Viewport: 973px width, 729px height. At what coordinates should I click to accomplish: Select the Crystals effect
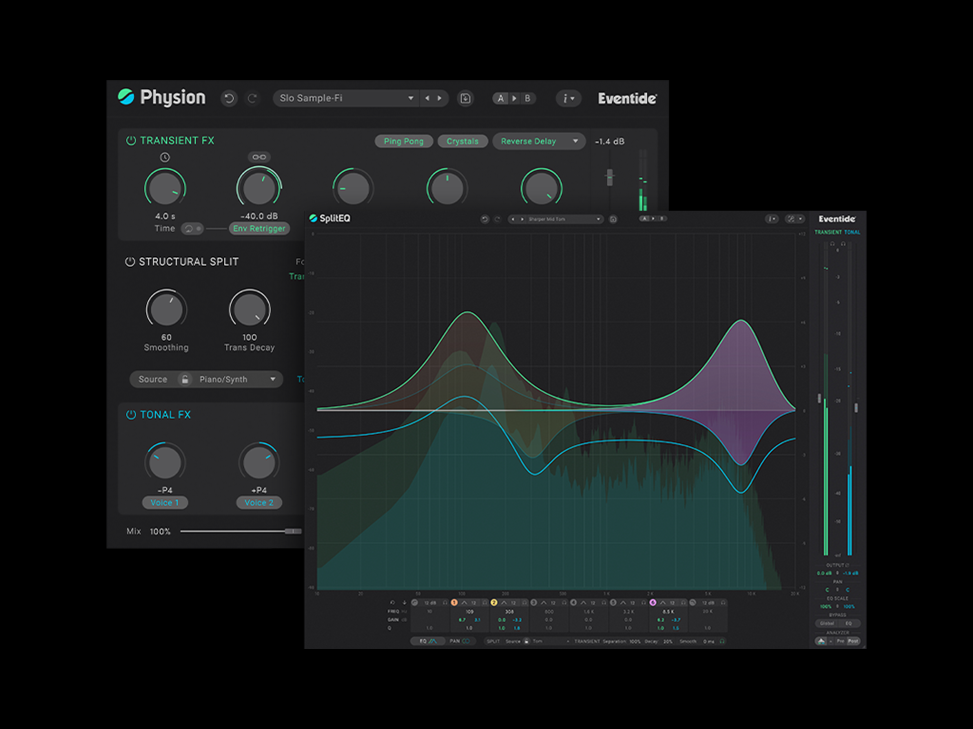[x=462, y=141]
